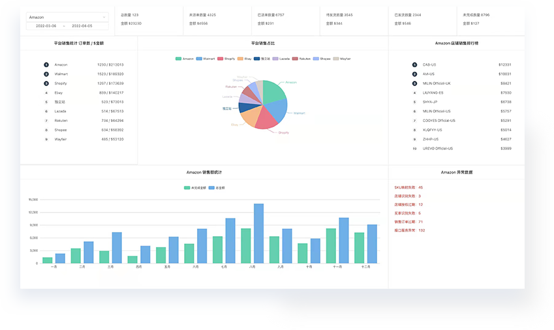The width and height of the screenshot is (554, 330).
Task: Open the SKU映射失败: 45 error entry
Action: pyautogui.click(x=408, y=187)
